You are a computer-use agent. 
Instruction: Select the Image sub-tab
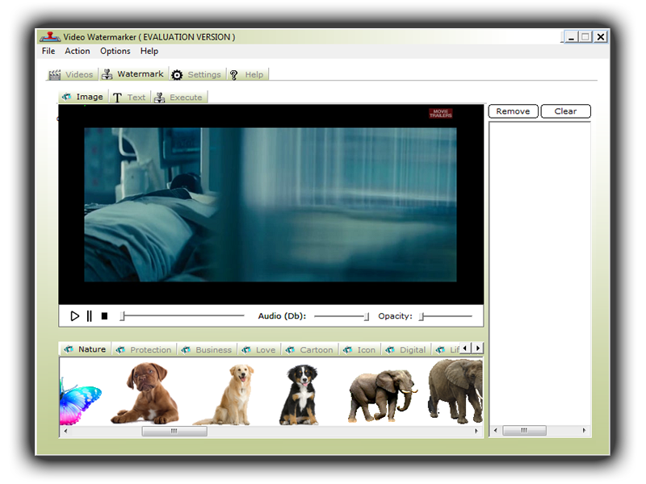83,97
